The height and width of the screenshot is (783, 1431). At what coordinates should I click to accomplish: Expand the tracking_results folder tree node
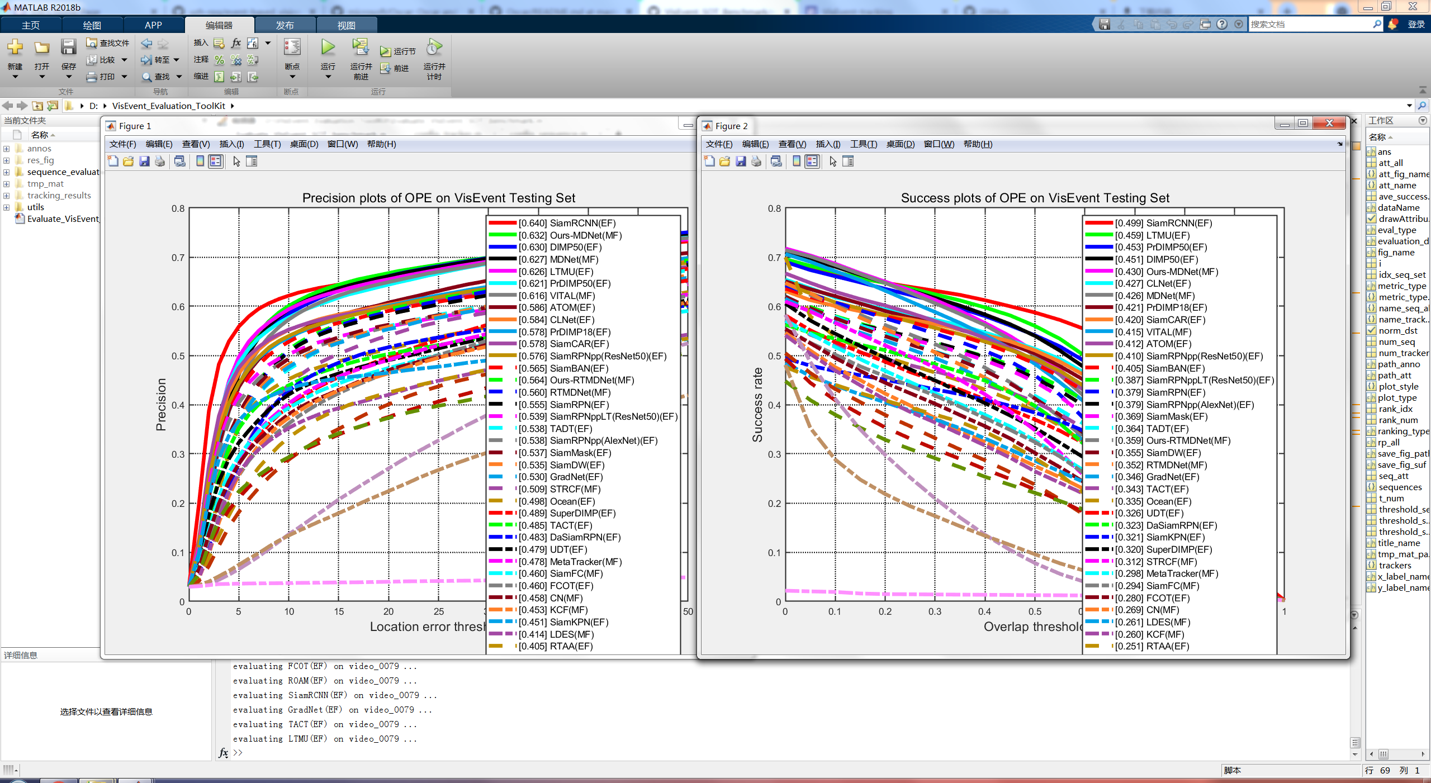pos(7,196)
